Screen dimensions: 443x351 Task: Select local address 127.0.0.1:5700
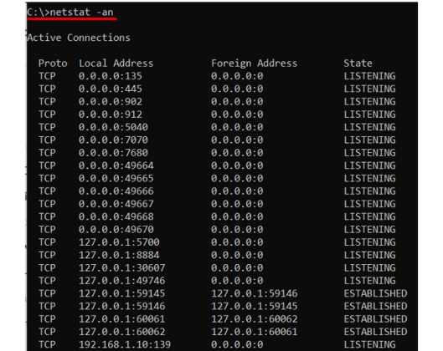tap(119, 242)
